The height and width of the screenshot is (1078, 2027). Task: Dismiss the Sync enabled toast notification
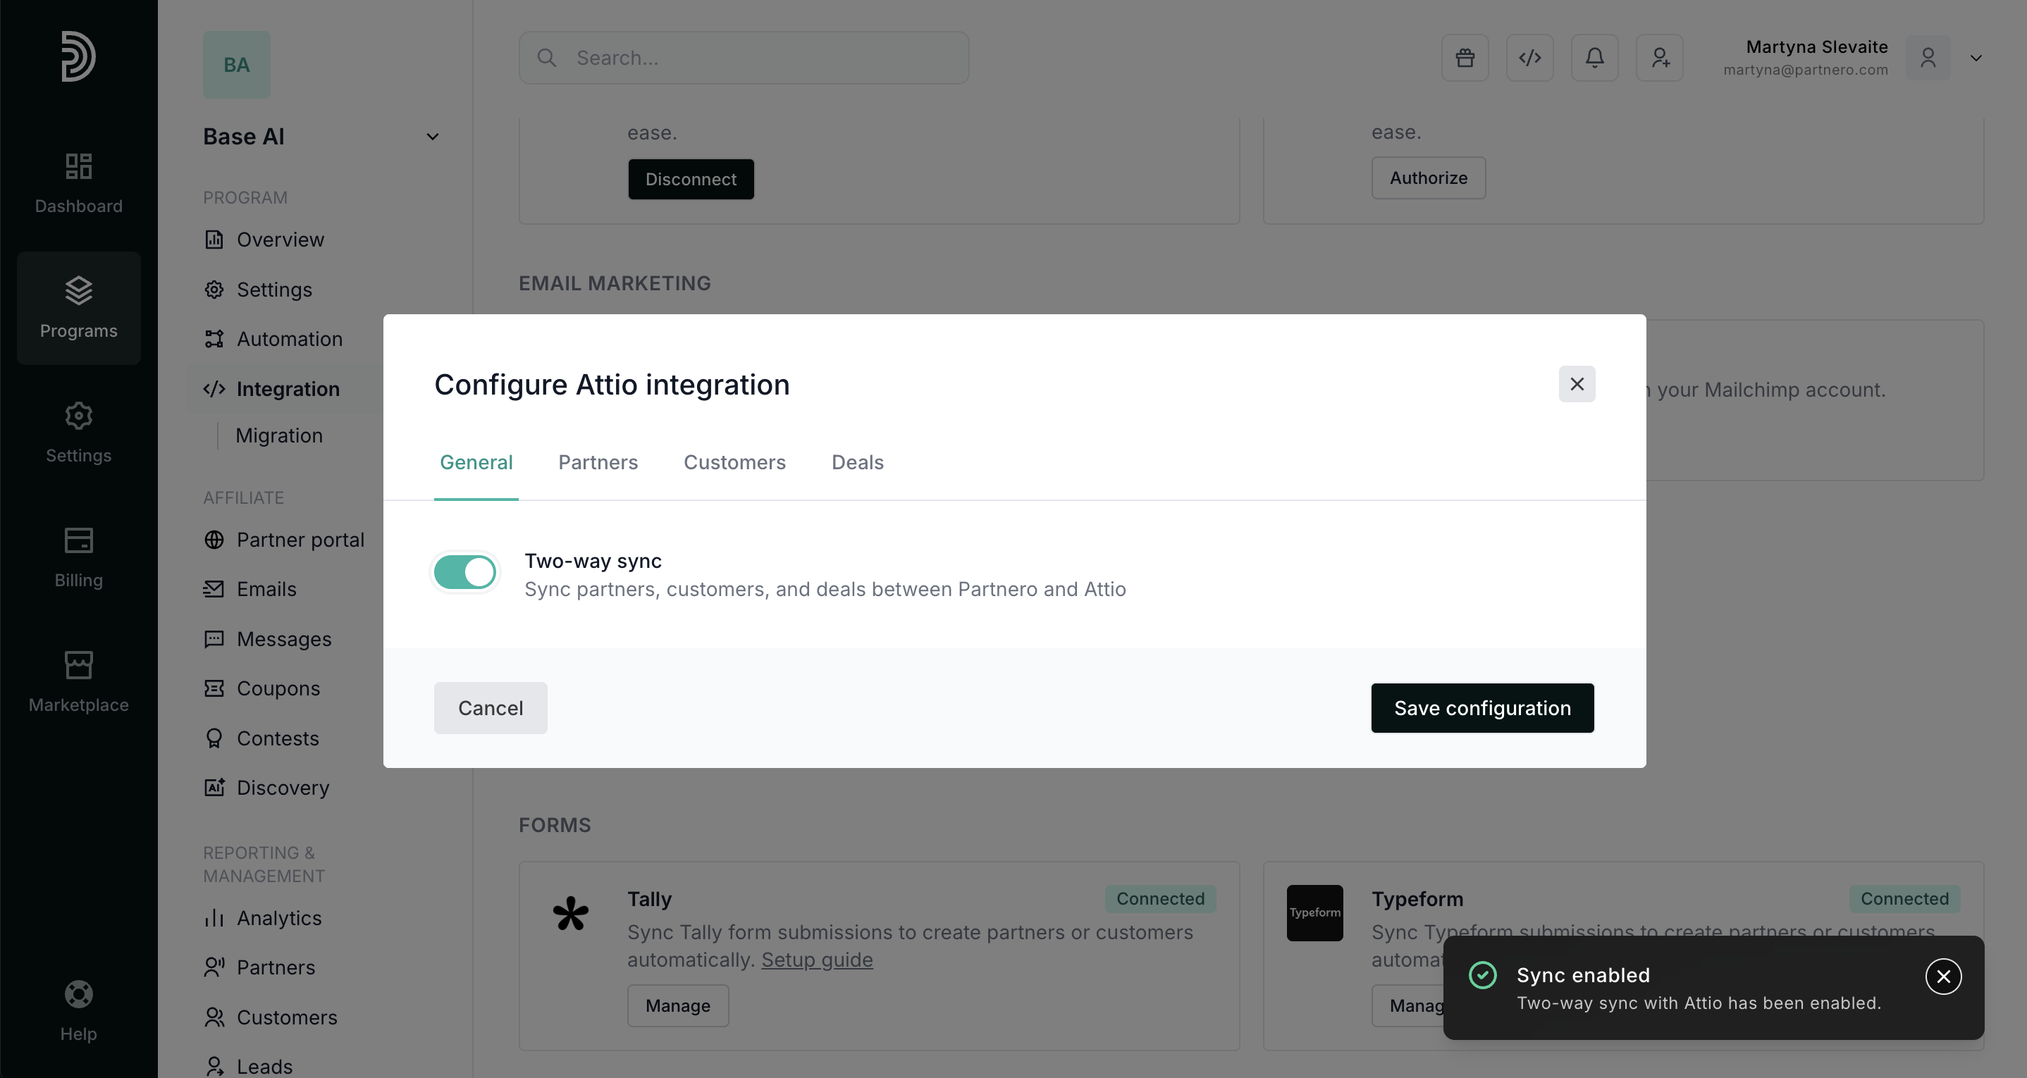tap(1943, 977)
